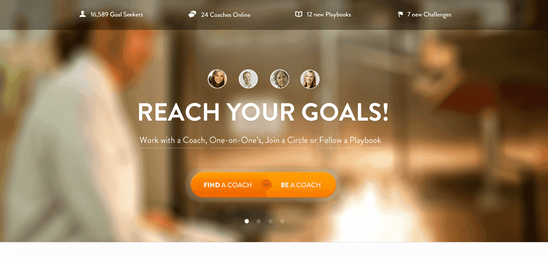Jump to the third carousel slide dot
Screen dimensions: 548x257
[x=270, y=221]
